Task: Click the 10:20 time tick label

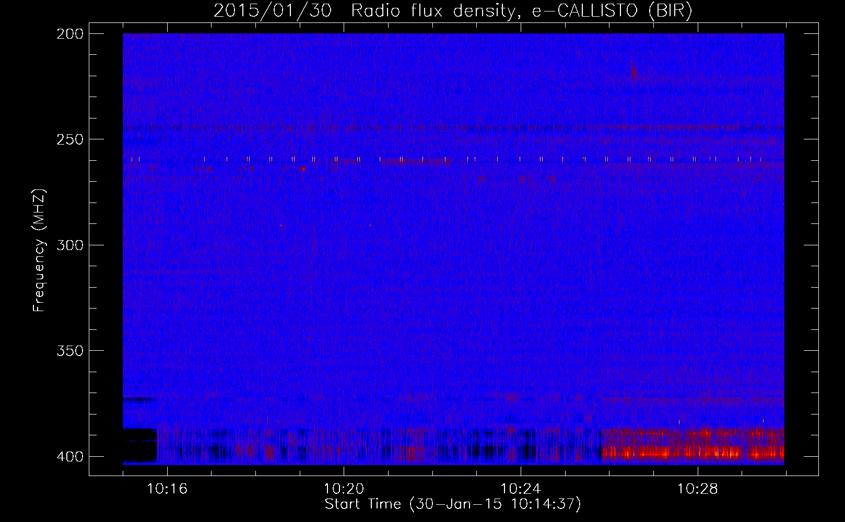Action: coord(344,489)
